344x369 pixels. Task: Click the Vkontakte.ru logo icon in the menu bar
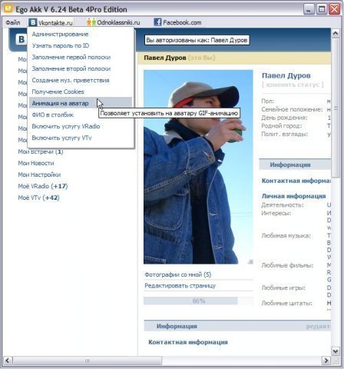click(x=32, y=22)
